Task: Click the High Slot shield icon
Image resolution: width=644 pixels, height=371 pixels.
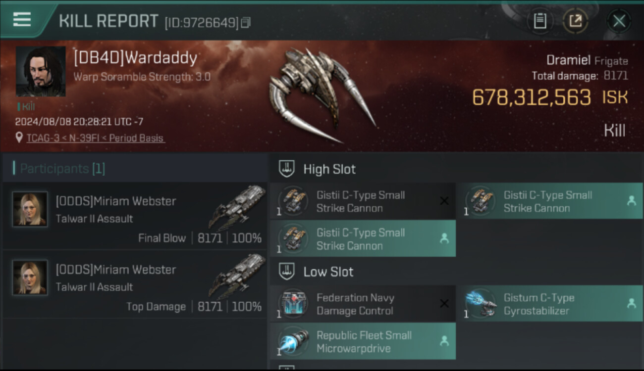Action: (287, 169)
